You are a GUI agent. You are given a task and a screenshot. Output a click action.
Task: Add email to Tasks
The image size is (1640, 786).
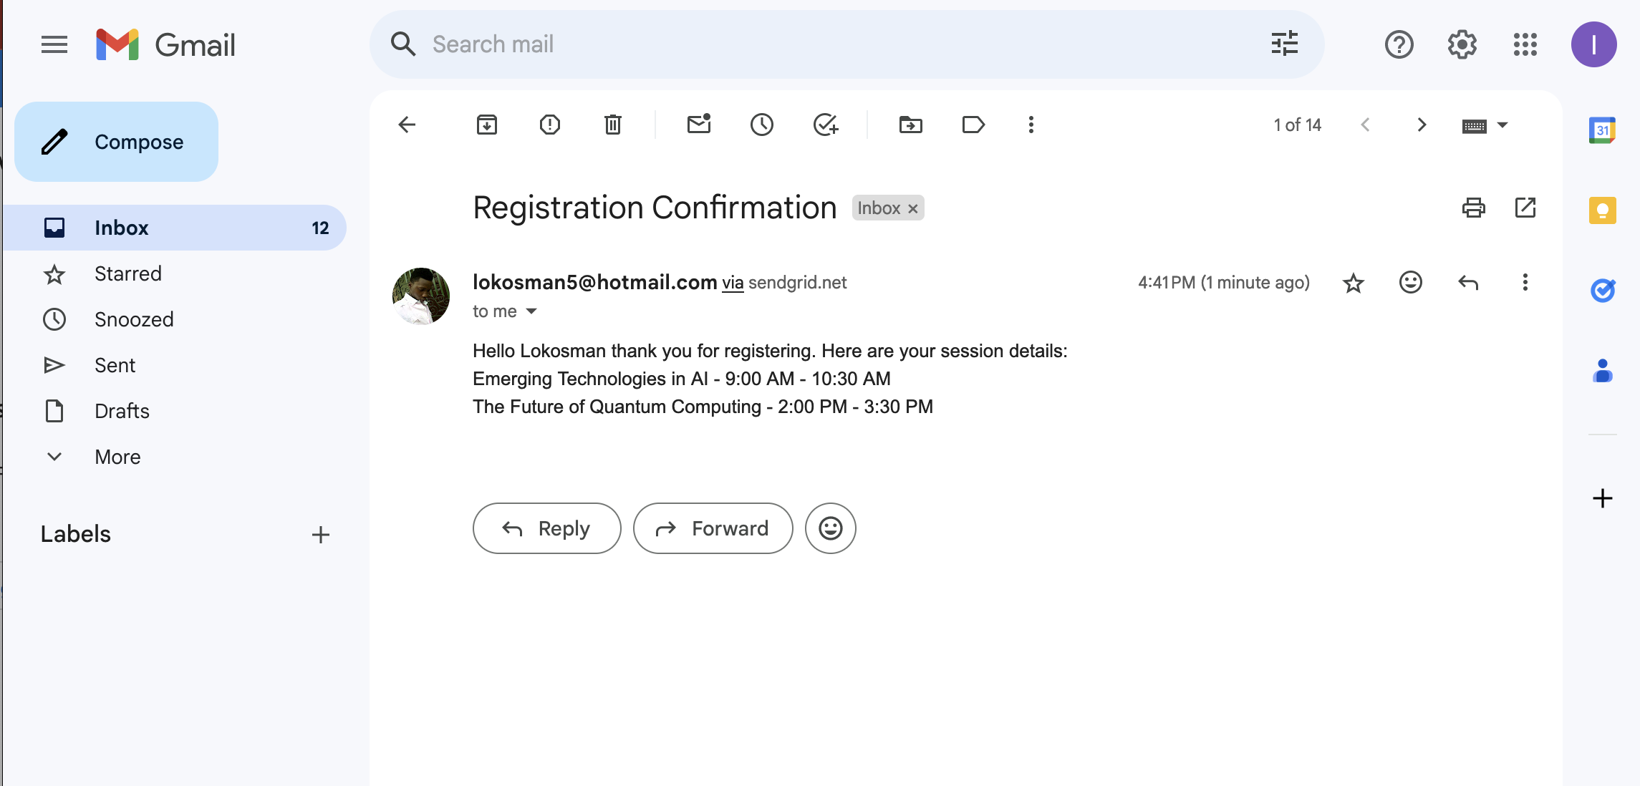[825, 125]
